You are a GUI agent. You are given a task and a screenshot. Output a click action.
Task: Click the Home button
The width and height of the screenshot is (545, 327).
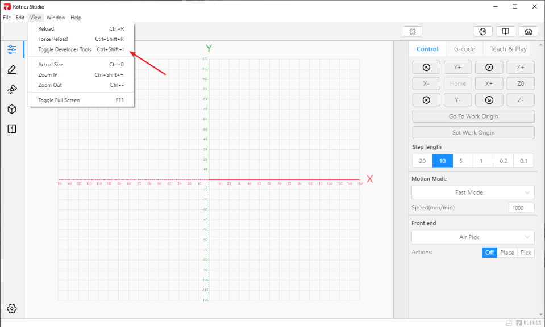click(457, 83)
